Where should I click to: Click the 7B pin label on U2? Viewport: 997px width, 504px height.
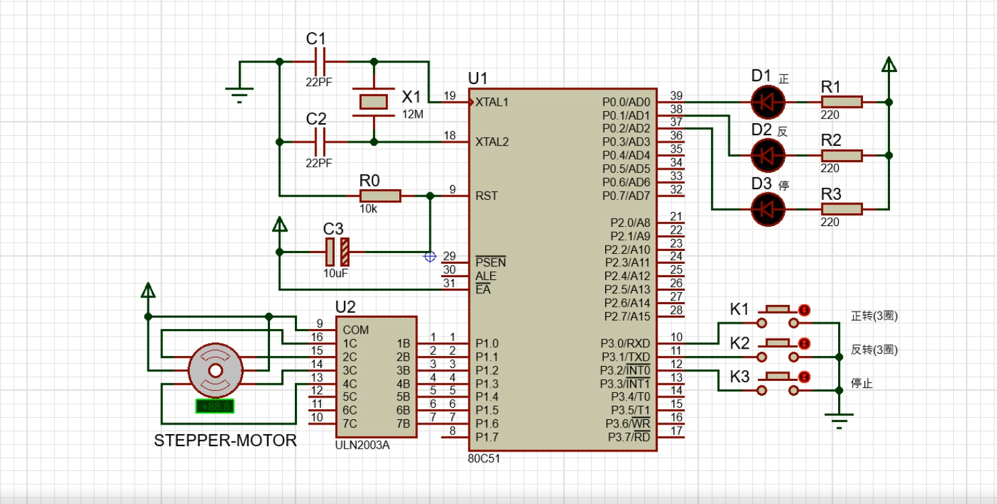404,423
